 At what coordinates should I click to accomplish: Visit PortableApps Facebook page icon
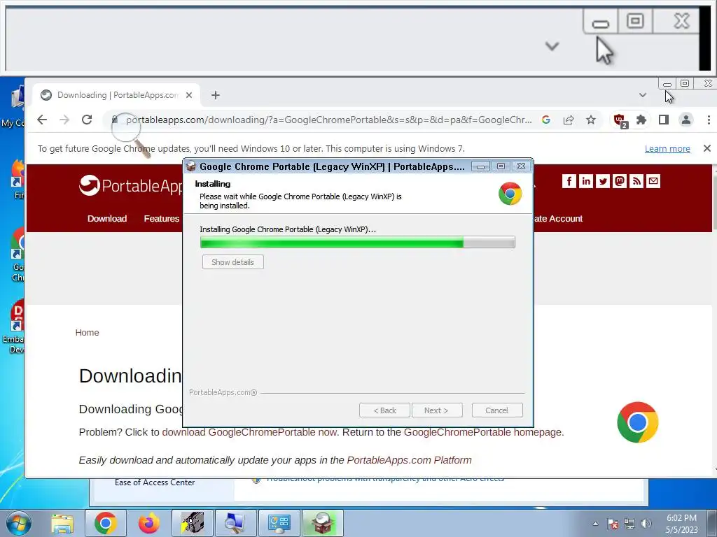pyautogui.click(x=569, y=181)
